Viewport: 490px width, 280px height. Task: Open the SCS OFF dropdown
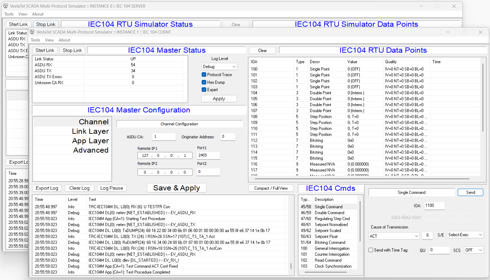coord(474,250)
